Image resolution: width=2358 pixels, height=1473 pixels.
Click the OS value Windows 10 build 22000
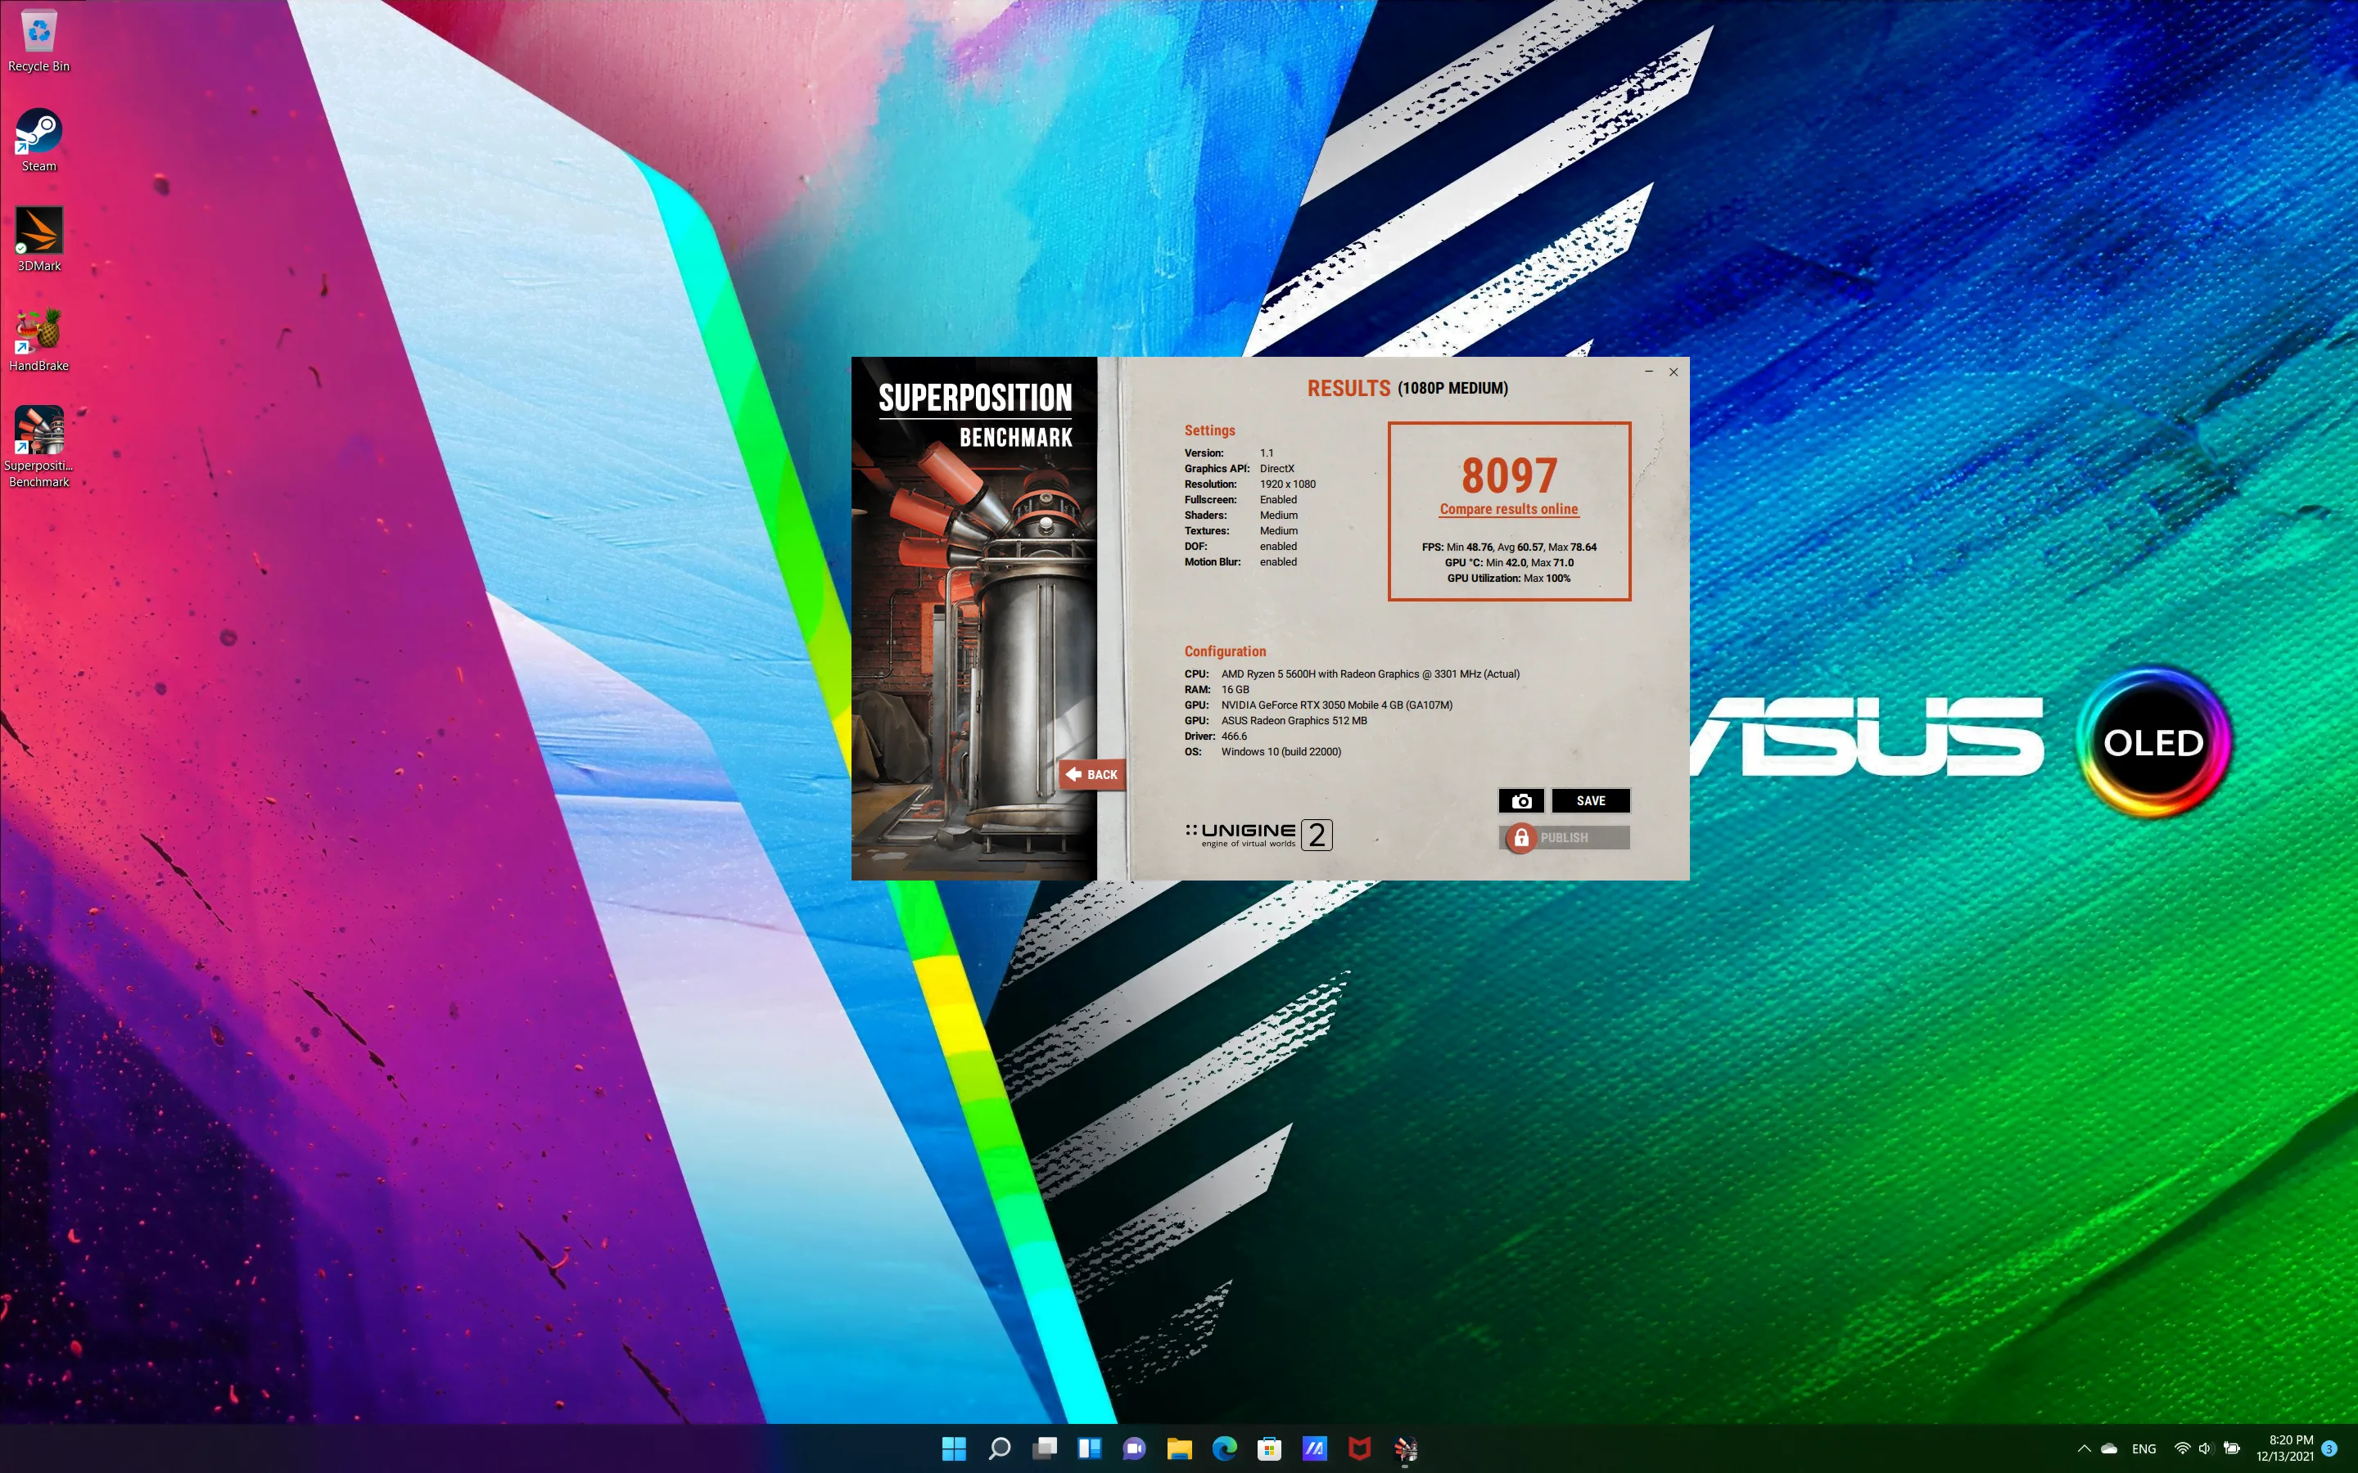point(1281,752)
